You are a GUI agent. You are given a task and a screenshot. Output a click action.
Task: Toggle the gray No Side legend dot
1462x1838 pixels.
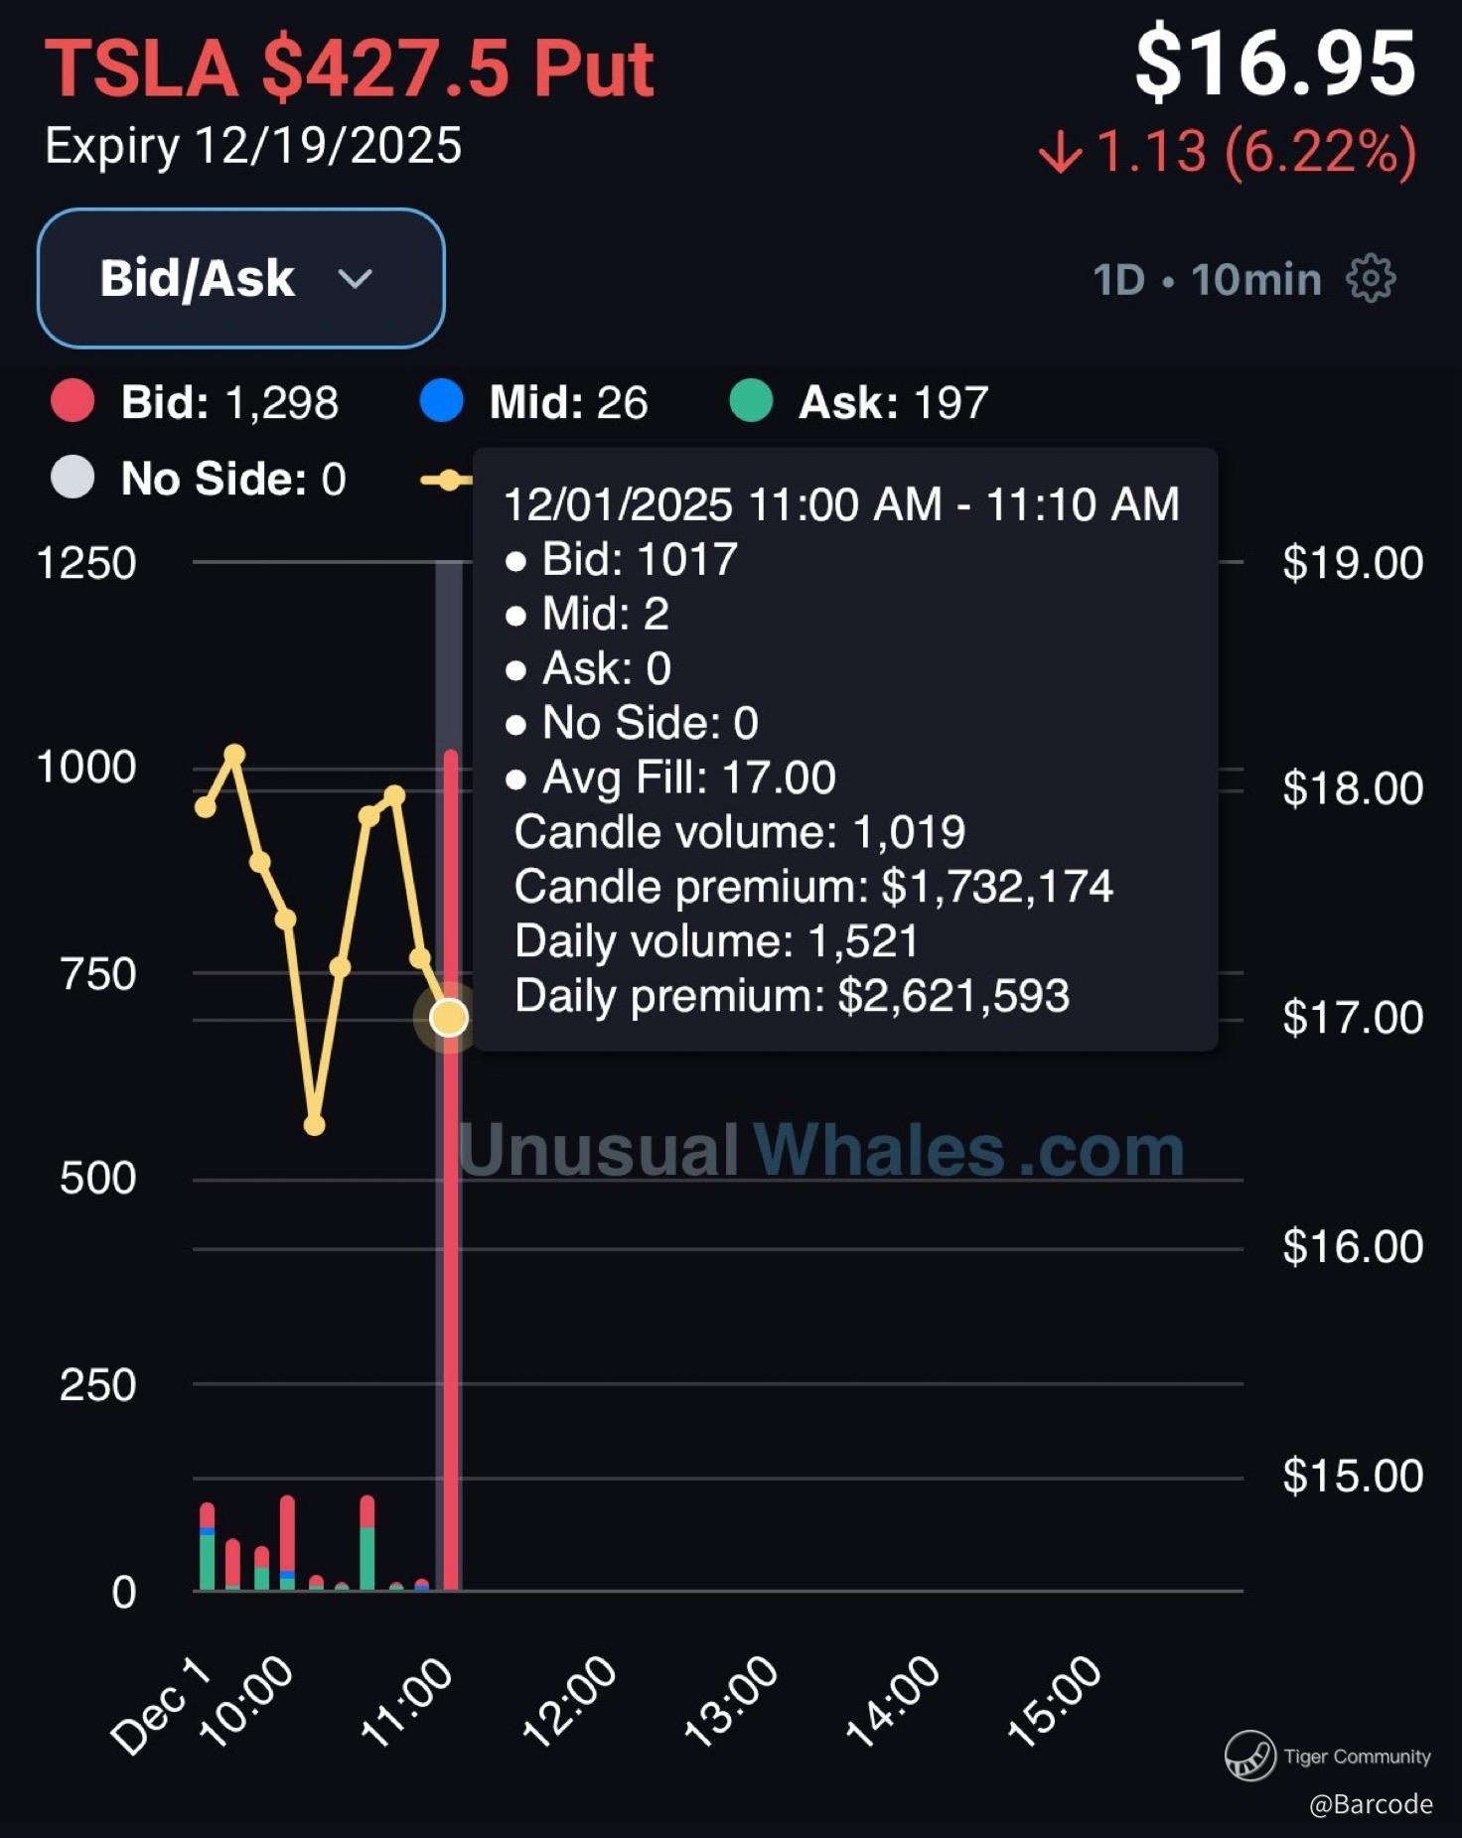(x=73, y=478)
